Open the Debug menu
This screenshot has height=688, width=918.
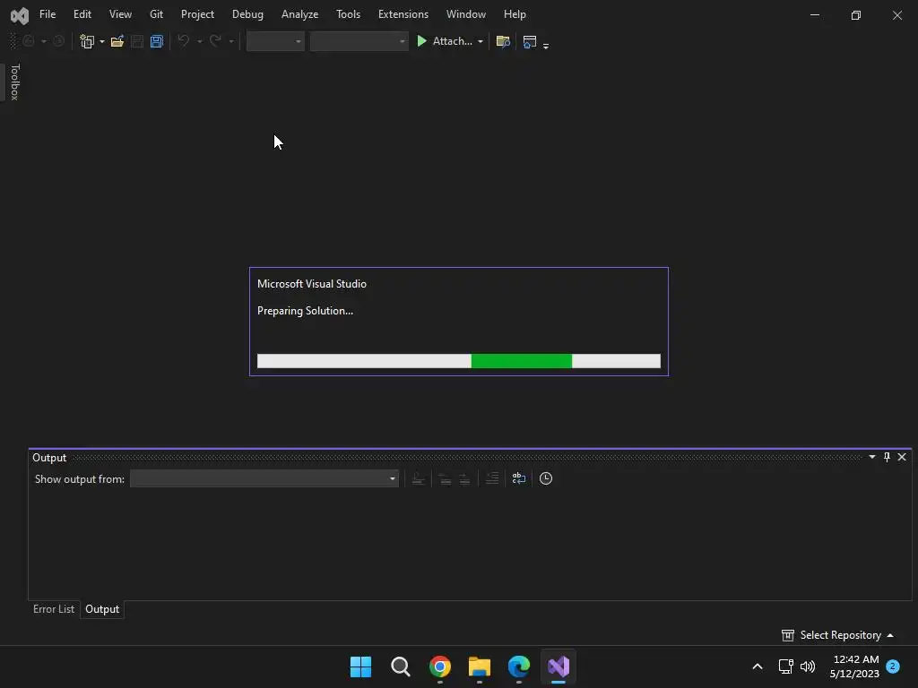tap(247, 14)
